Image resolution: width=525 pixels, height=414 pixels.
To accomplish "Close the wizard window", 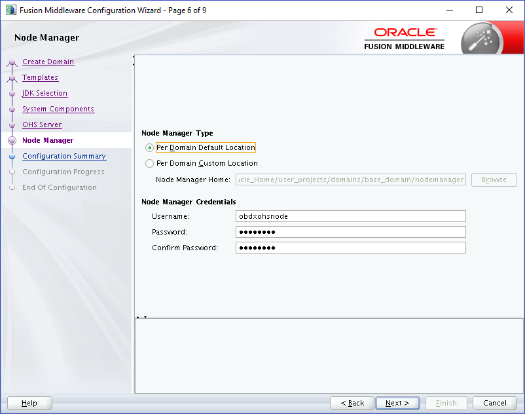I will (509, 10).
